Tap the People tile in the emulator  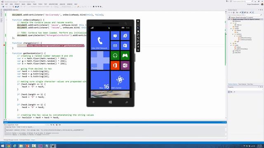coord(100,60)
